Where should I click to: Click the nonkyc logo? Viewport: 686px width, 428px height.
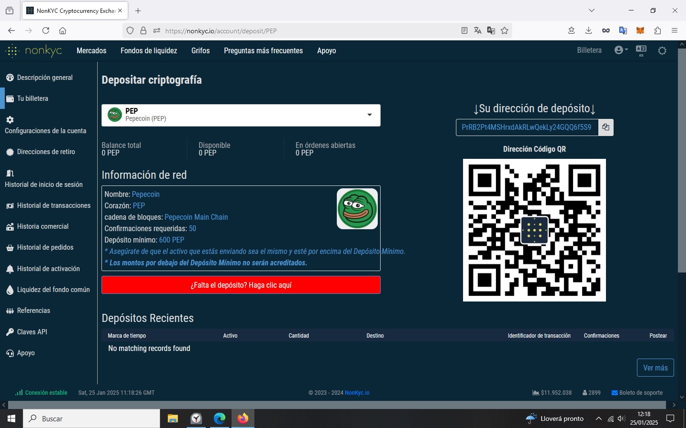click(34, 50)
